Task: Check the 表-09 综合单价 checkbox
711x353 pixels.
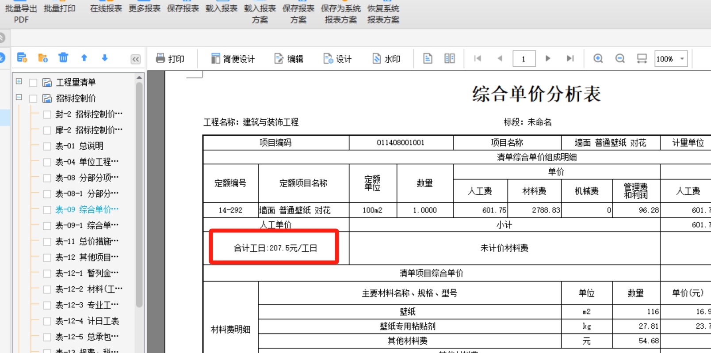Action: pyautogui.click(x=47, y=210)
